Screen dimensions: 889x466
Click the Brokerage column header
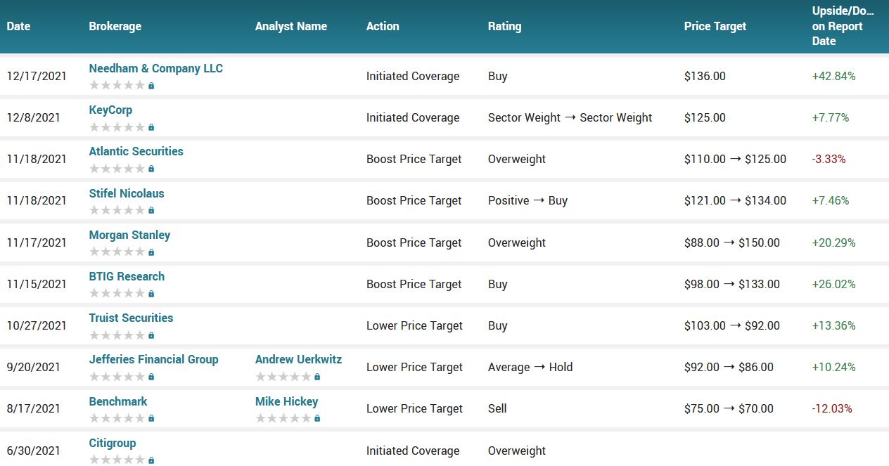click(x=115, y=26)
